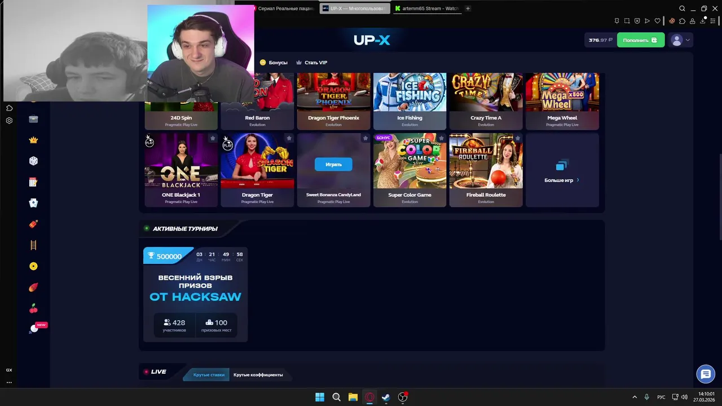Open the GX corner in Opera sidebar
This screenshot has height=406, width=722.
point(9,370)
